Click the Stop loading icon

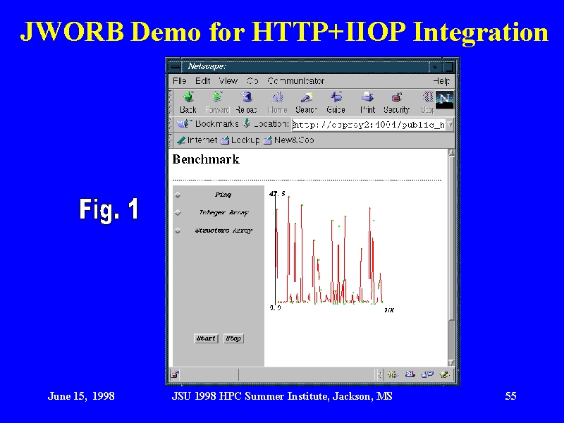click(x=427, y=97)
